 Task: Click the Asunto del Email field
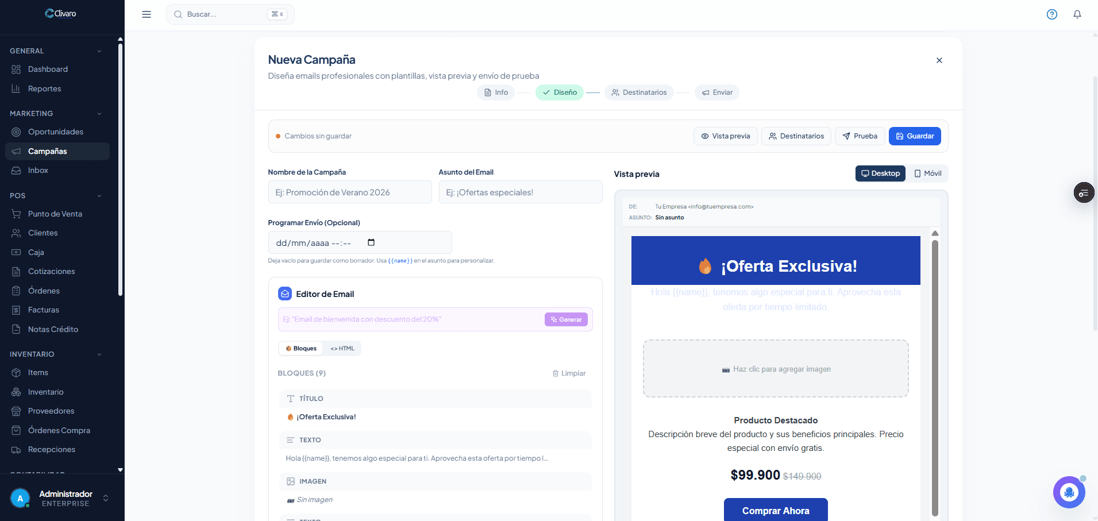point(520,192)
